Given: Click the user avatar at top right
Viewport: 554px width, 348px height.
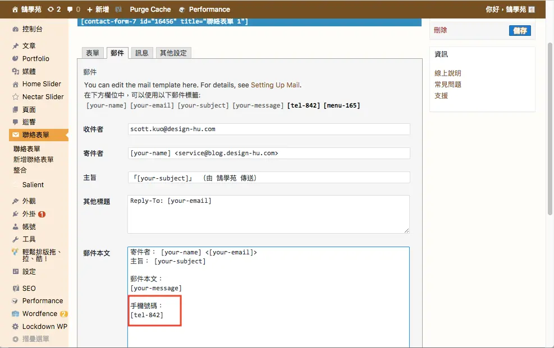Looking at the screenshot, I should click(532, 10).
